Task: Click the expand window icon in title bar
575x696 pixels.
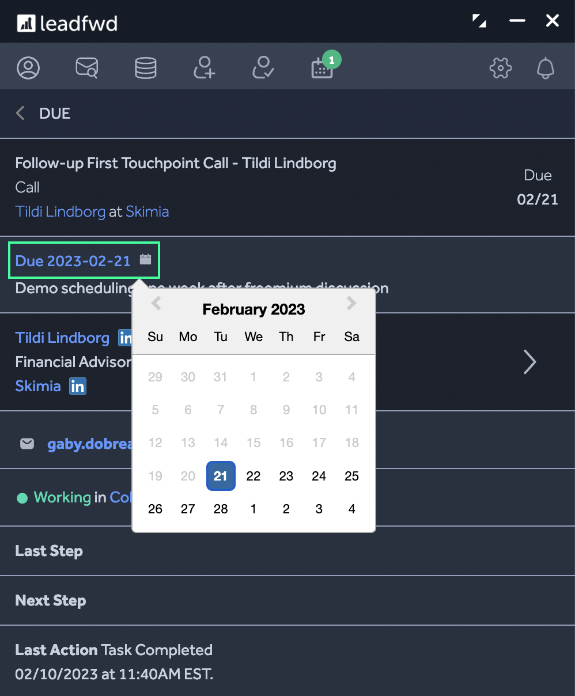Action: 479,20
